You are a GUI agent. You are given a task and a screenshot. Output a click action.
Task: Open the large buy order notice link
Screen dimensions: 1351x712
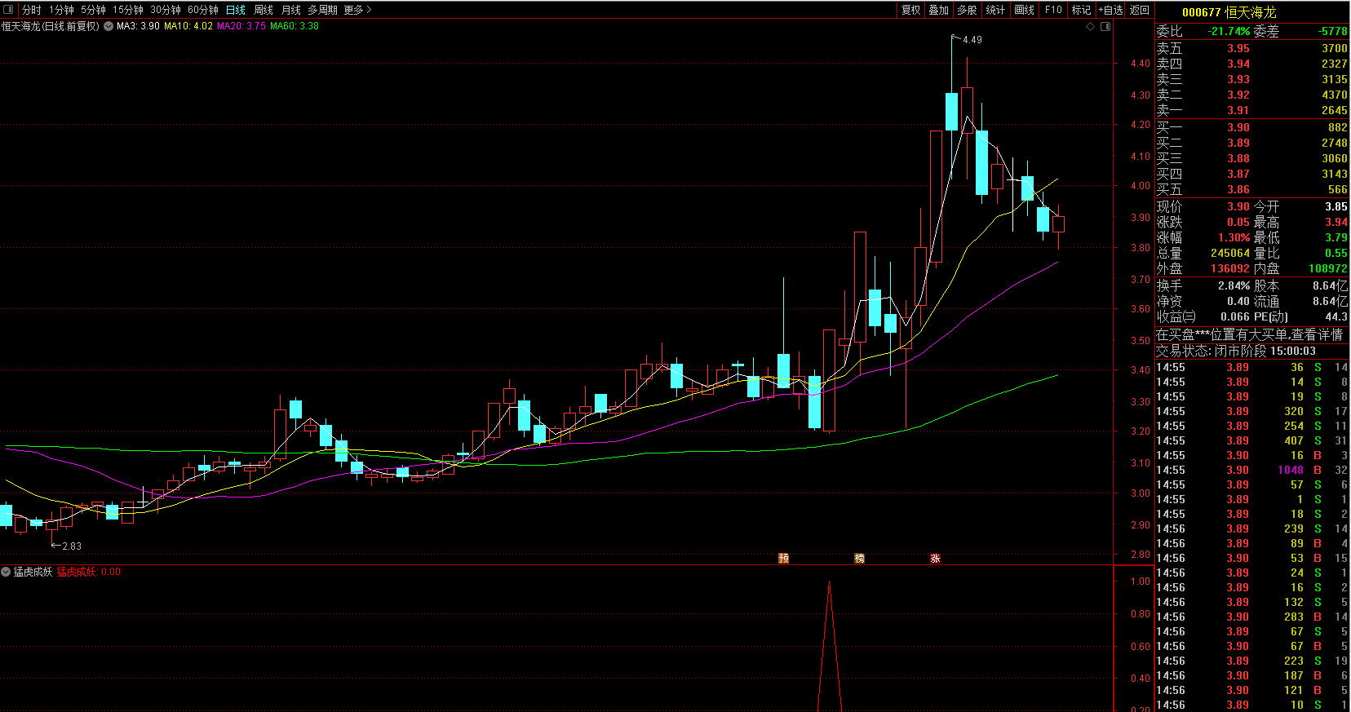[x=1249, y=334]
